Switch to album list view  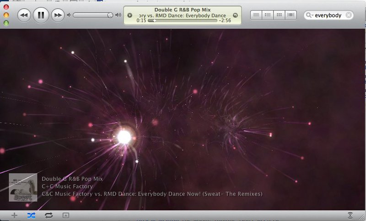[268, 15]
